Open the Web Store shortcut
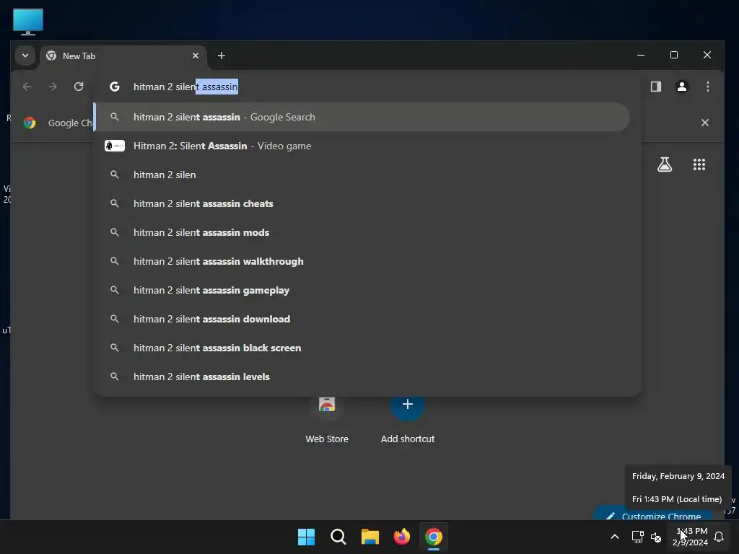The height and width of the screenshot is (554, 739). click(x=327, y=419)
